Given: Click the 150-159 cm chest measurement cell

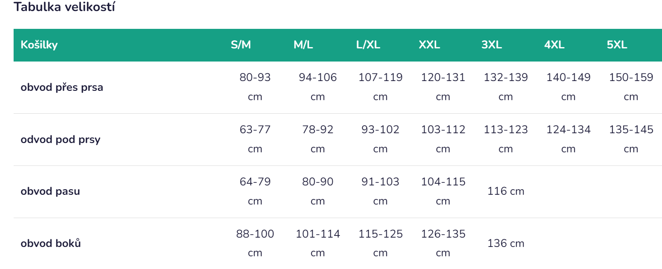Looking at the screenshot, I should tap(631, 87).
